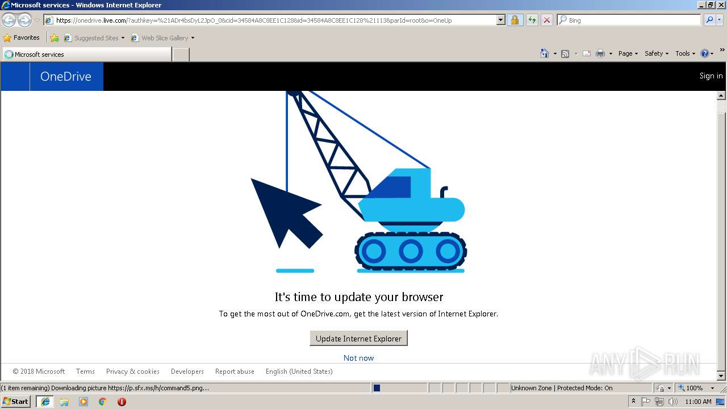Open the Web Slice Gallery link

click(x=160, y=38)
